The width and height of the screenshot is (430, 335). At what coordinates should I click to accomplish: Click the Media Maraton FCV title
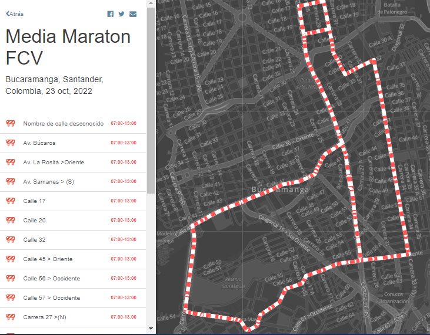tap(68, 47)
